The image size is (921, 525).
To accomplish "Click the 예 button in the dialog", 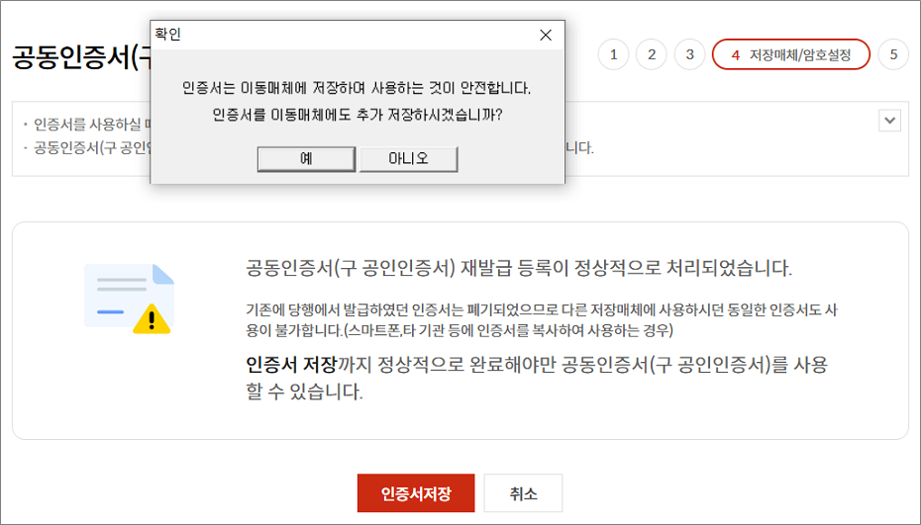I will 306,159.
